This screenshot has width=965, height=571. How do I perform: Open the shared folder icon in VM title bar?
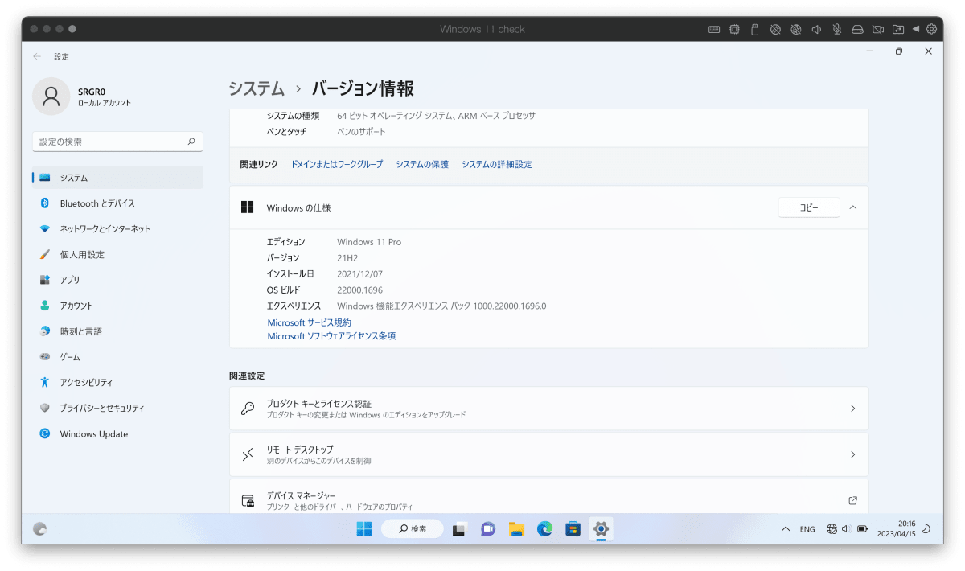tap(898, 29)
